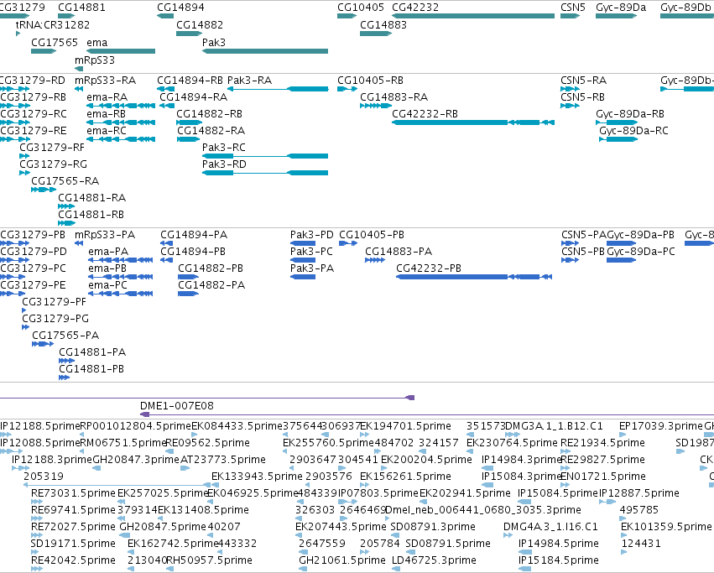The image size is (714, 573).
Task: Click the Pak3 gene bar in the top track
Action: pos(265,51)
